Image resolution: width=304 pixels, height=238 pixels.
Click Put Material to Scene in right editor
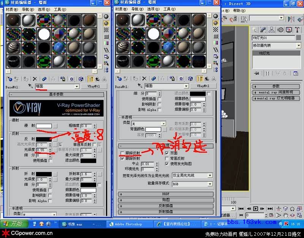point(126,79)
